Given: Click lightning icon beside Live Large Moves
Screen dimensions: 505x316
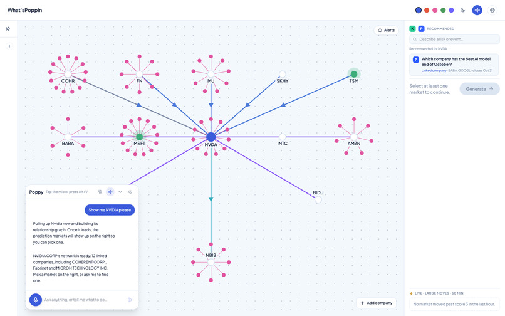Looking at the screenshot, I should click(411, 293).
